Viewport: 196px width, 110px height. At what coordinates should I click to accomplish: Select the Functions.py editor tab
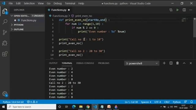59,10
